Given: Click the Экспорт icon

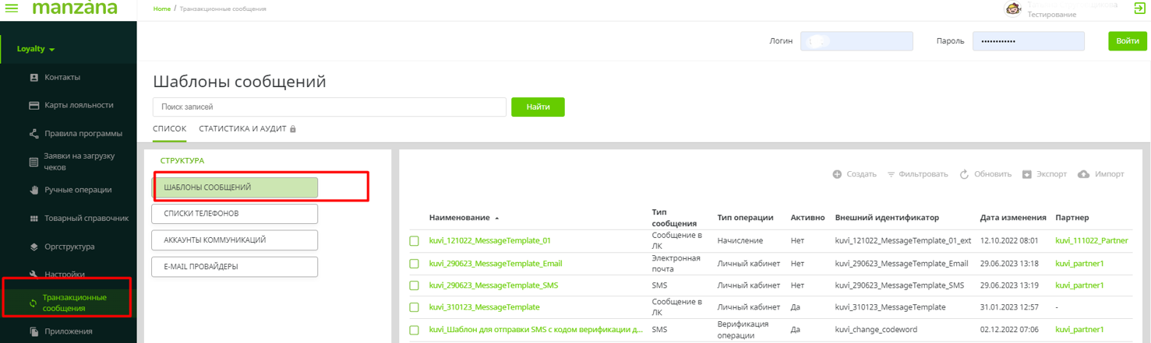Looking at the screenshot, I should [x=1026, y=174].
